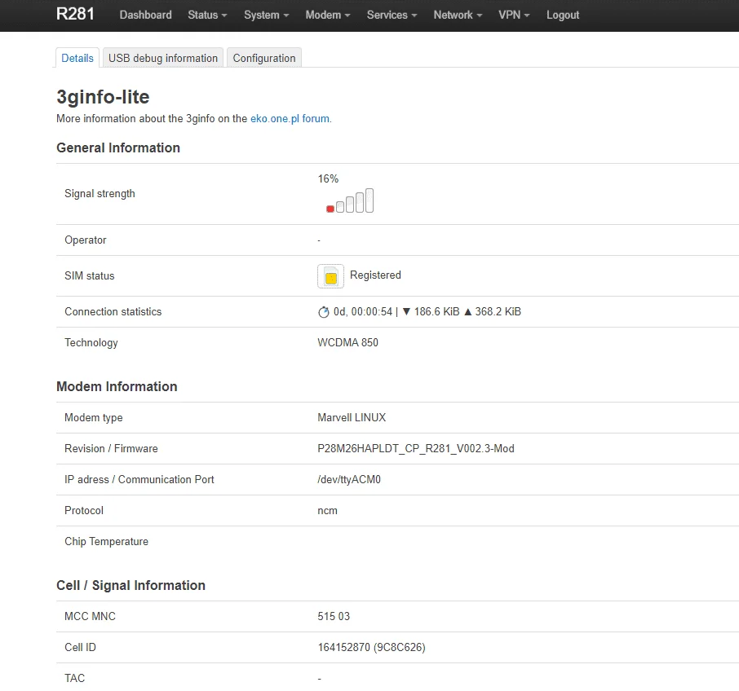
Task: Click the connection timer clock icon
Action: (x=323, y=312)
